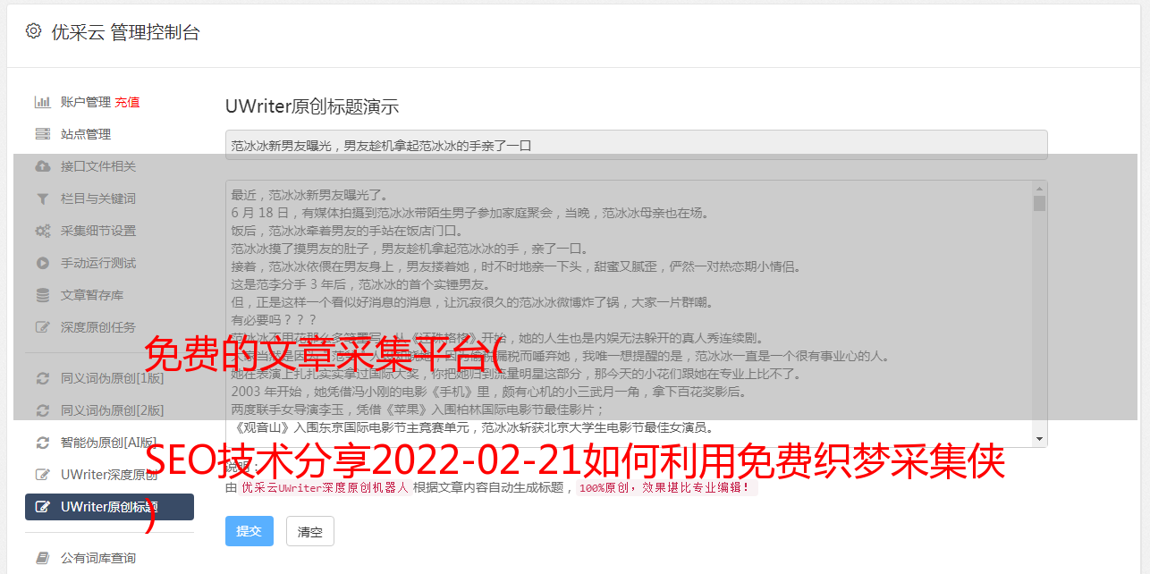The image size is (1150, 574).
Task: Click the server icon for 站点管理
Action: [x=42, y=134]
